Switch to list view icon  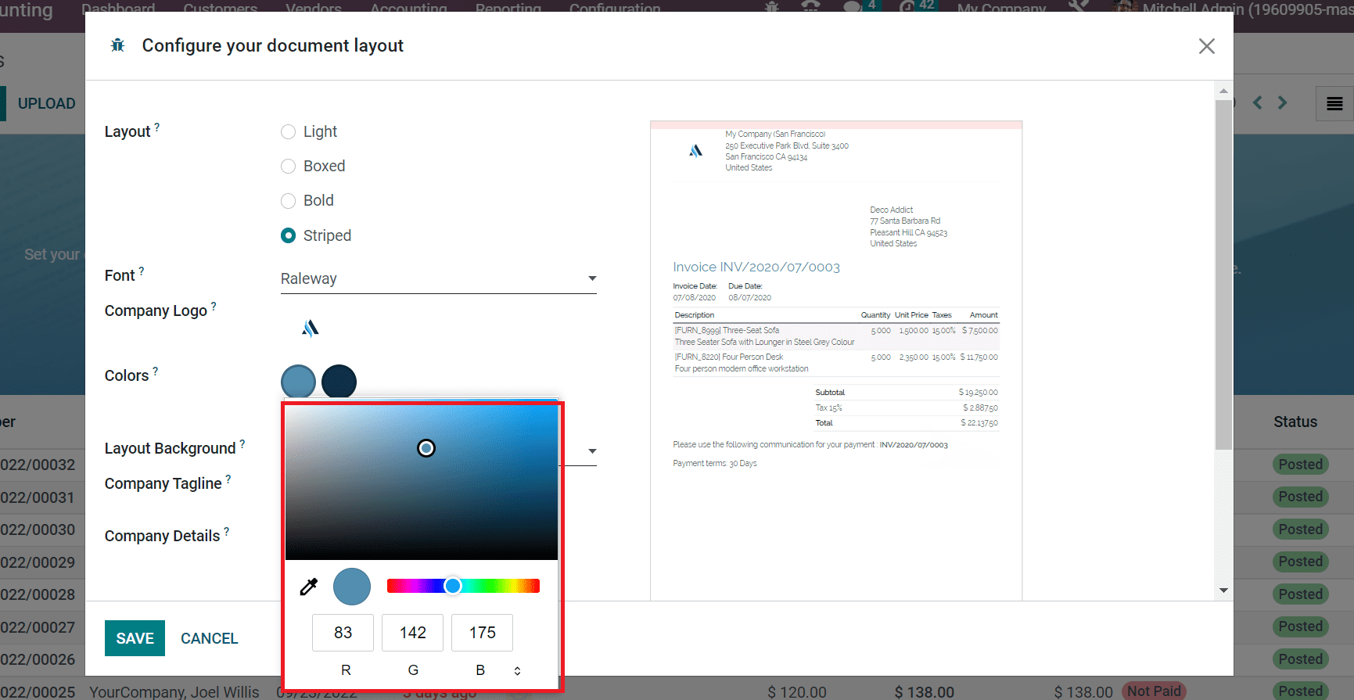click(1334, 103)
